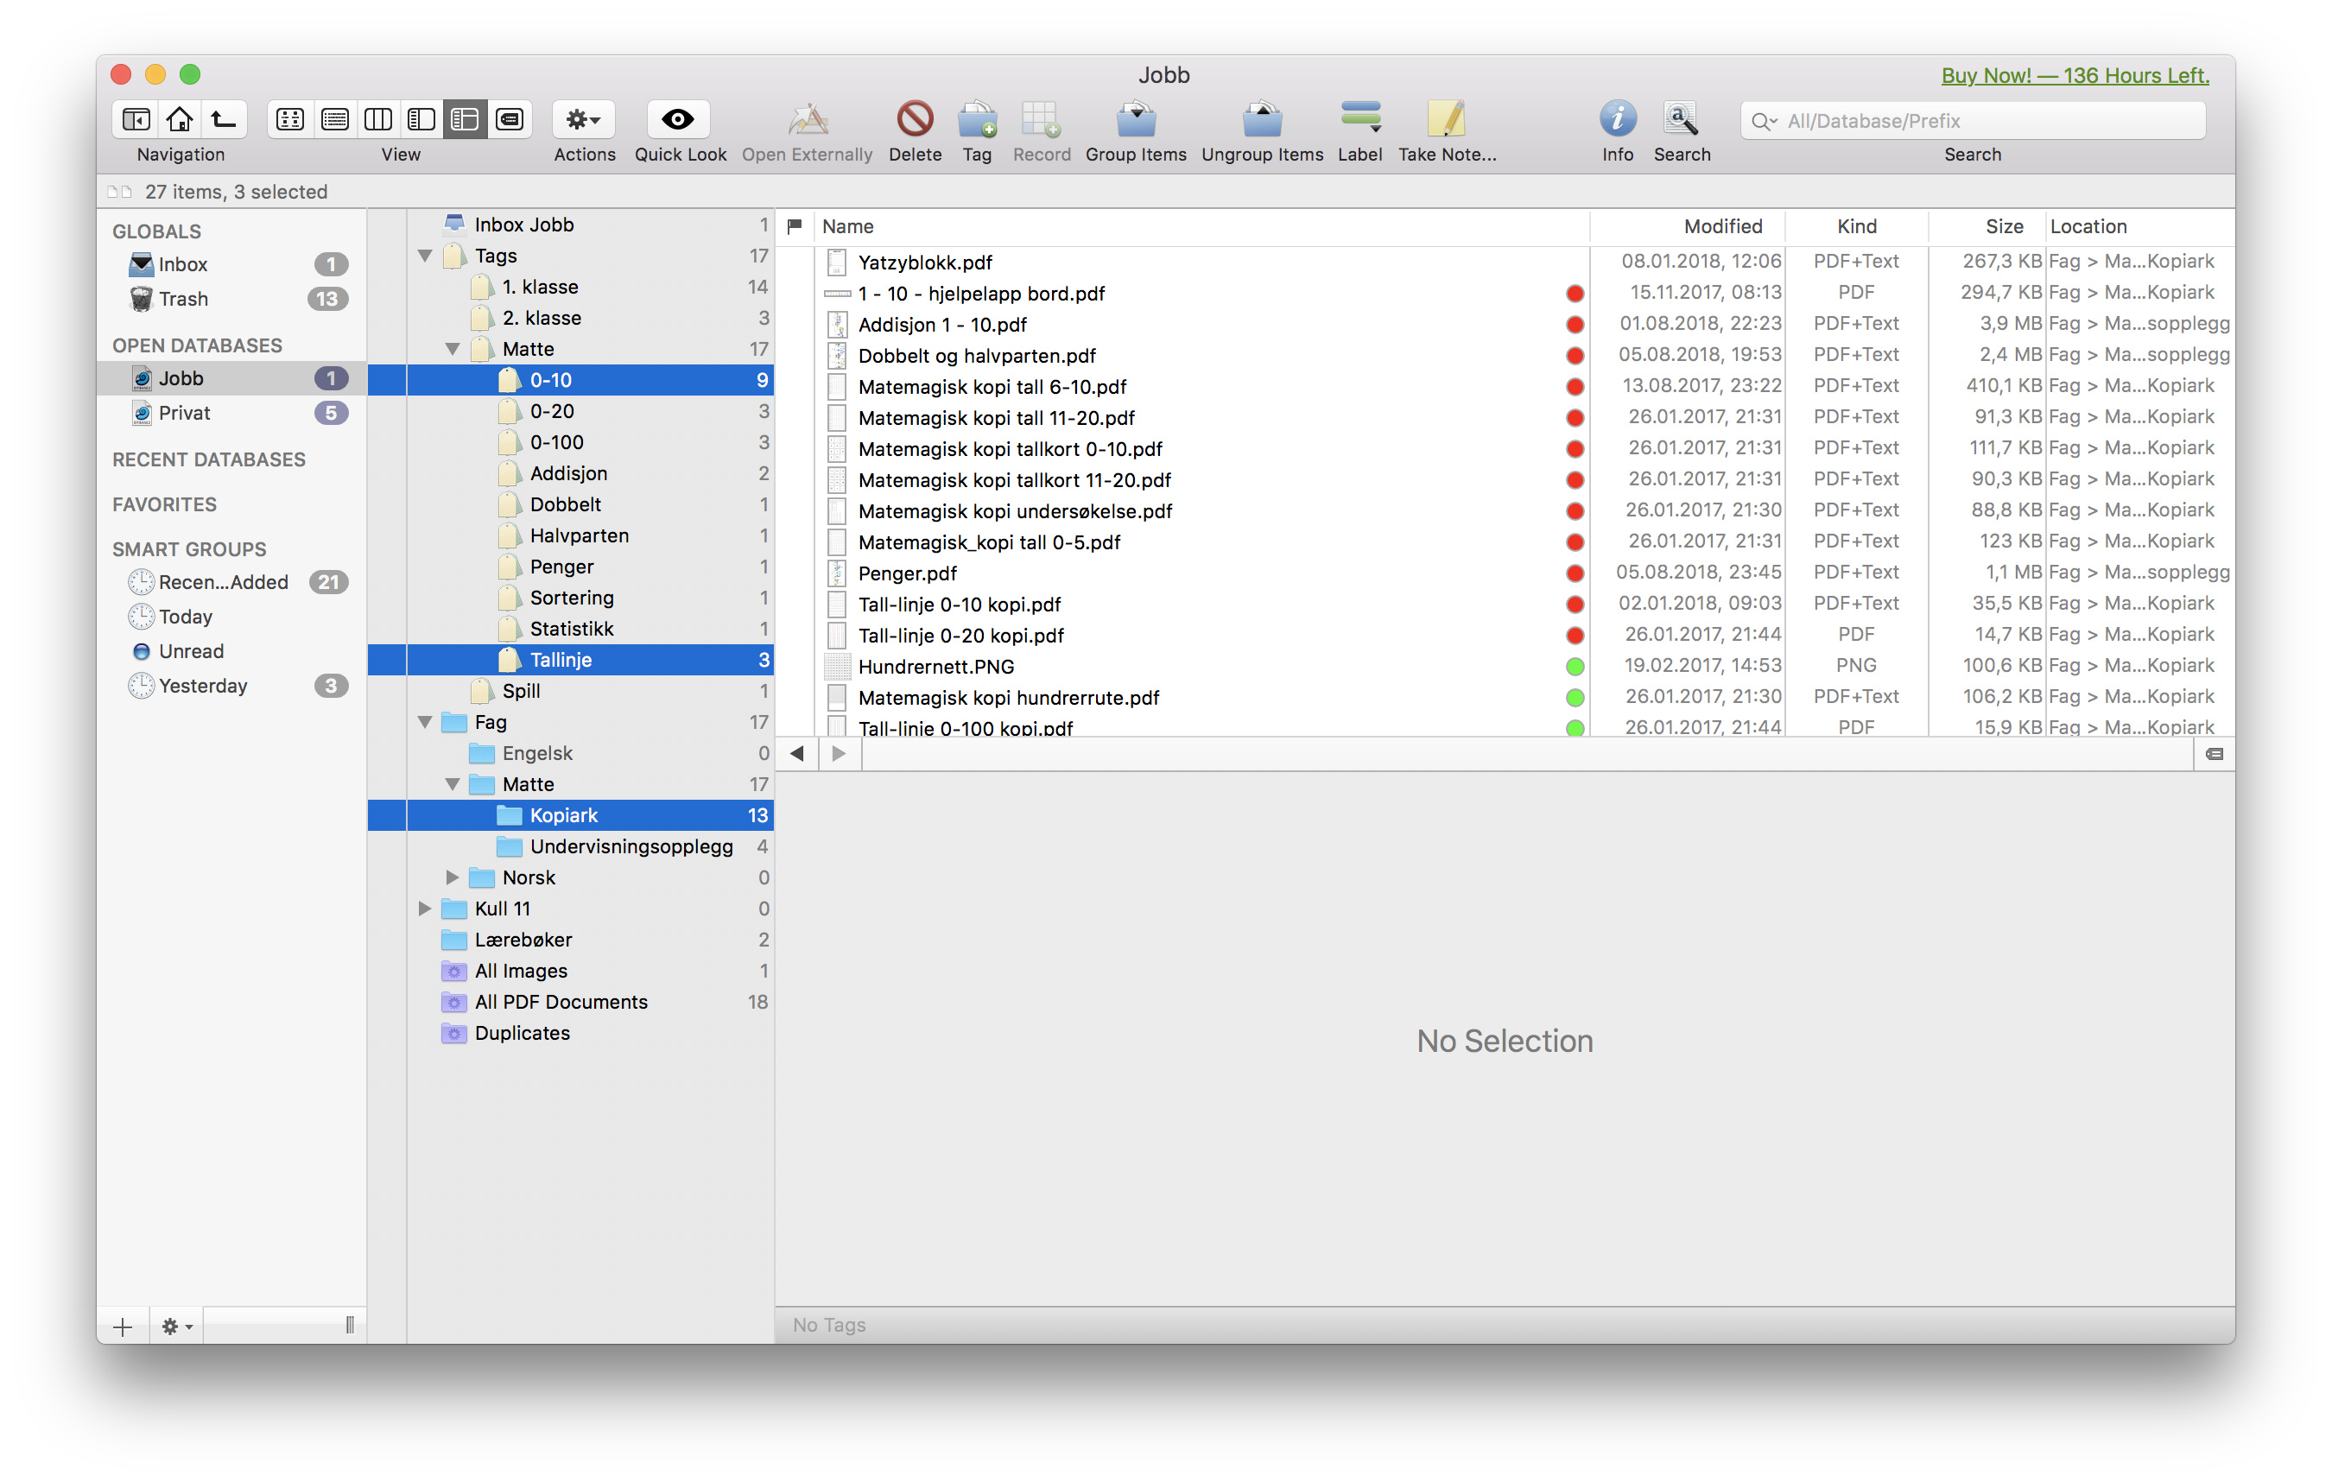
Task: Expand the Norsk folder
Action: 453,877
